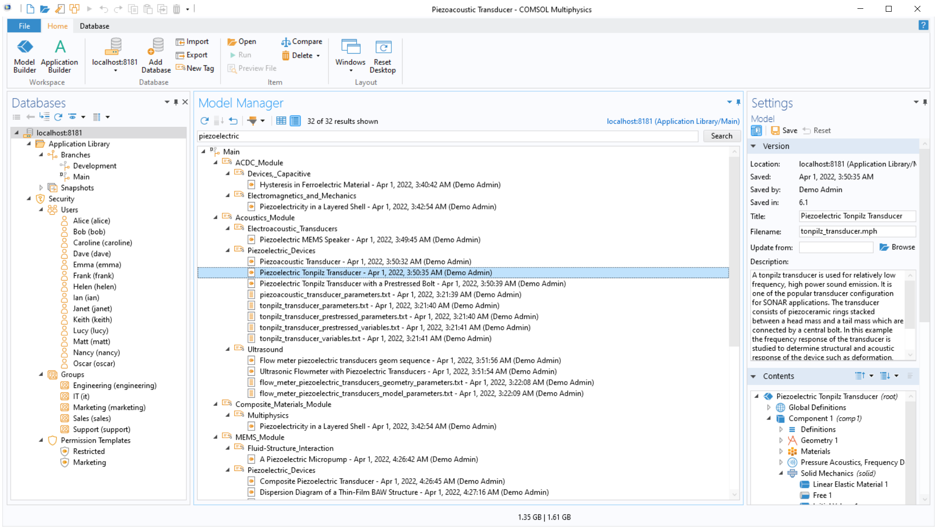The width and height of the screenshot is (937, 527).
Task: Open the File menu
Action: click(x=24, y=26)
